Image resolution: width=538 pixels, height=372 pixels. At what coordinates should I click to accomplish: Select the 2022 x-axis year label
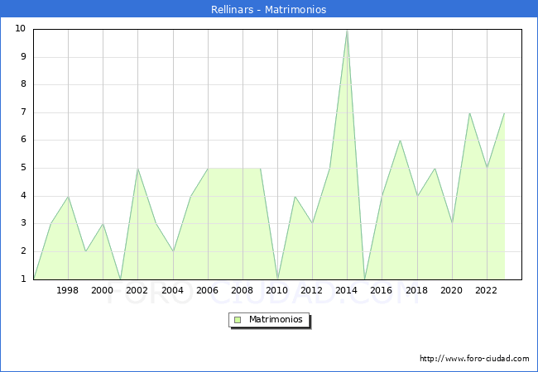tap(487, 290)
